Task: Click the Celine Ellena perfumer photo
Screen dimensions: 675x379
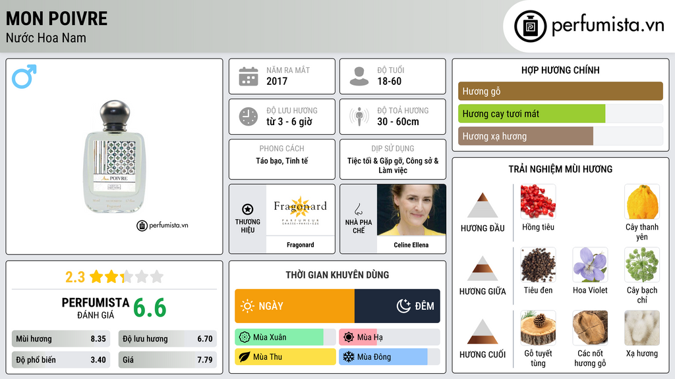Action: pos(411,210)
